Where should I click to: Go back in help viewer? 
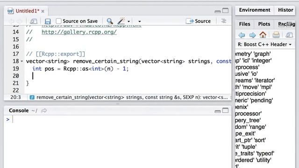click(242, 35)
